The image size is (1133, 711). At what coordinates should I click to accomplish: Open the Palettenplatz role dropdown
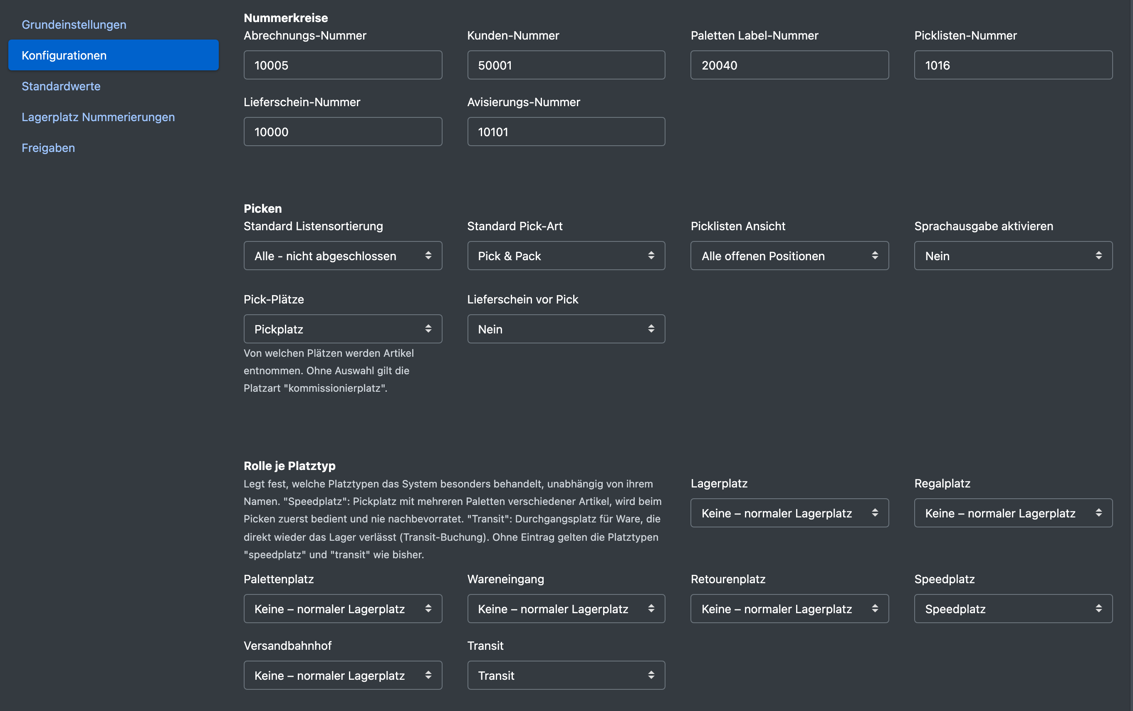pyautogui.click(x=343, y=609)
